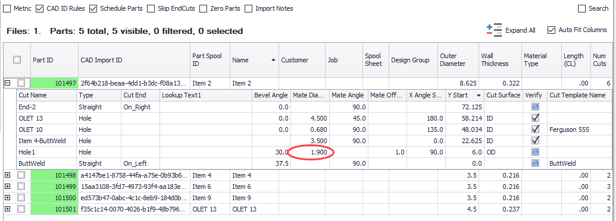Click the Expand All icon
The image size is (616, 221).
pyautogui.click(x=494, y=30)
